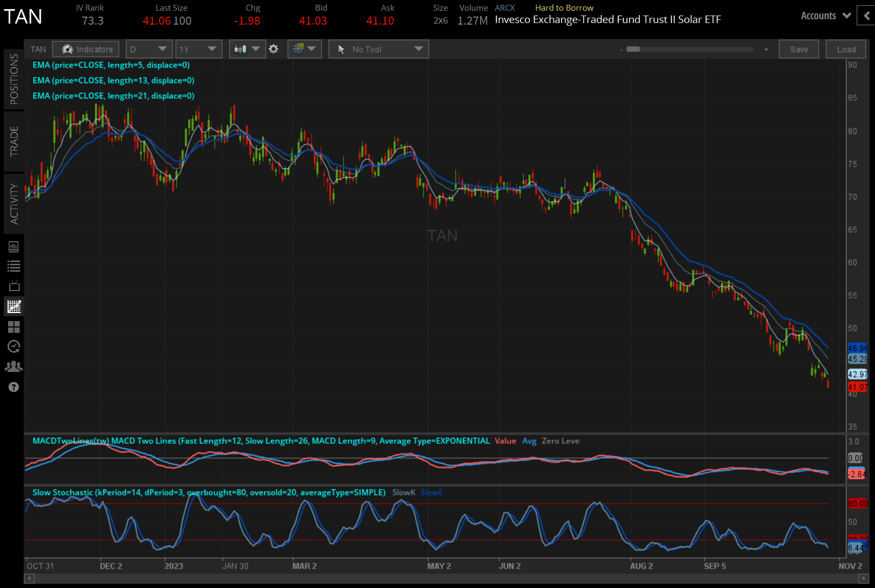This screenshot has height=588, width=875.
Task: Open the 1Y timeframe dropdown
Action: [x=199, y=49]
